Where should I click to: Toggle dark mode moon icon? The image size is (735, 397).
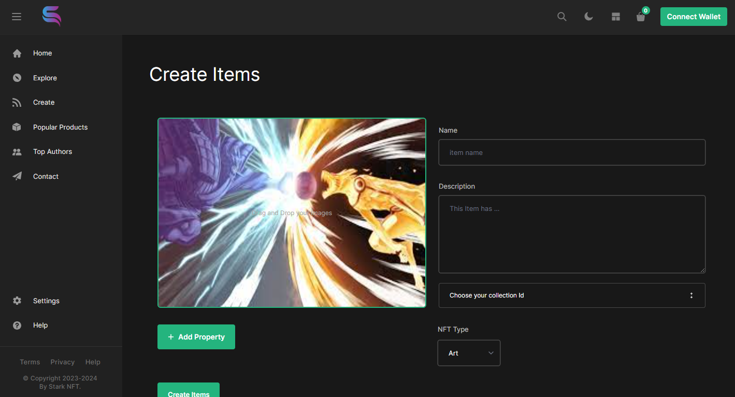[x=588, y=17]
